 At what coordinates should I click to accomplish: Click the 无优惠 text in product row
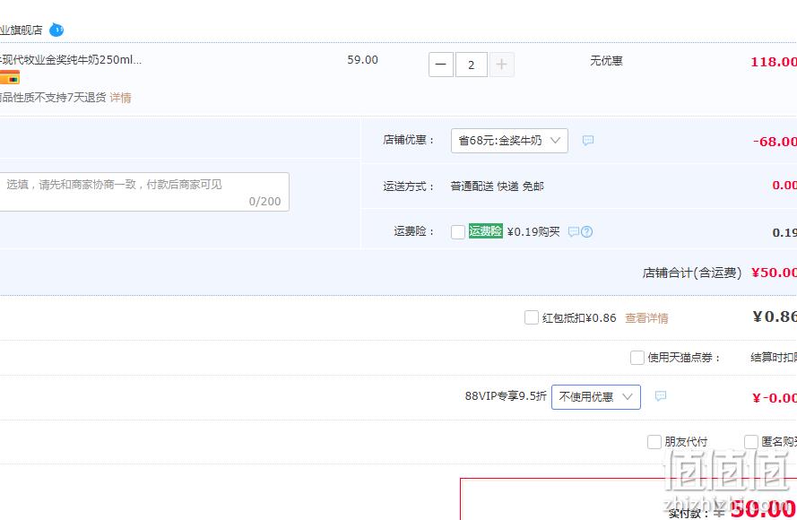click(x=606, y=61)
